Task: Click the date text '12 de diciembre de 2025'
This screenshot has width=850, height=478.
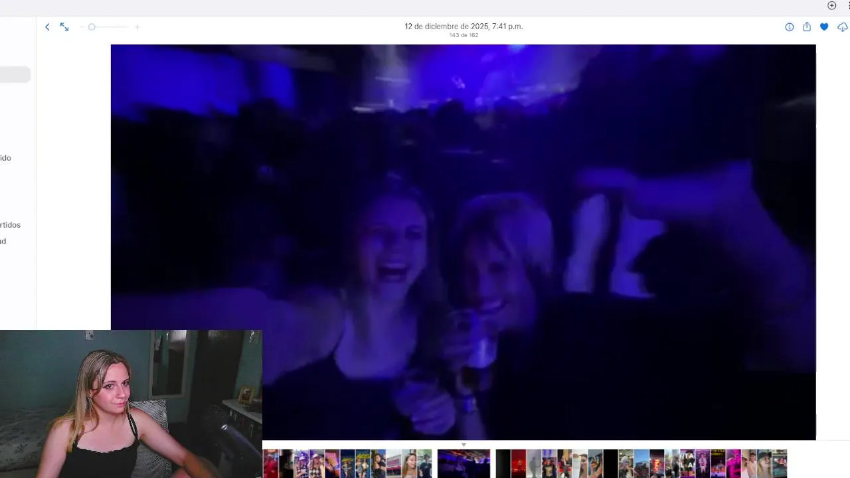Action: click(x=446, y=27)
